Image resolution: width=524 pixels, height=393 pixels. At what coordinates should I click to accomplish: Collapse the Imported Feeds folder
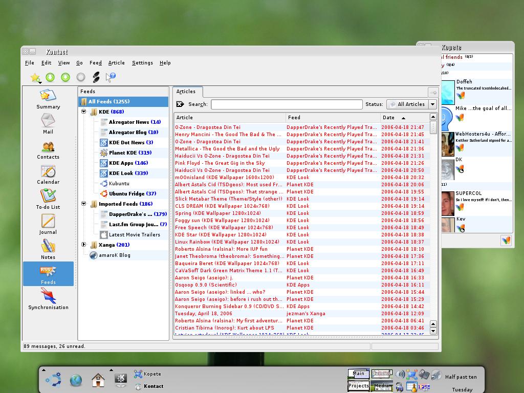tap(83, 204)
